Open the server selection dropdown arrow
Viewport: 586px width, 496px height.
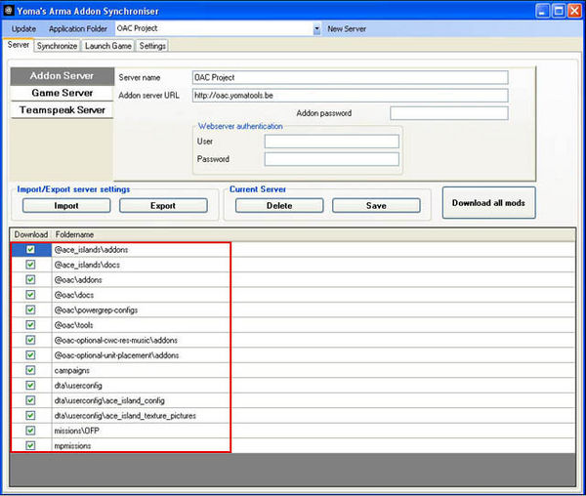(x=316, y=28)
